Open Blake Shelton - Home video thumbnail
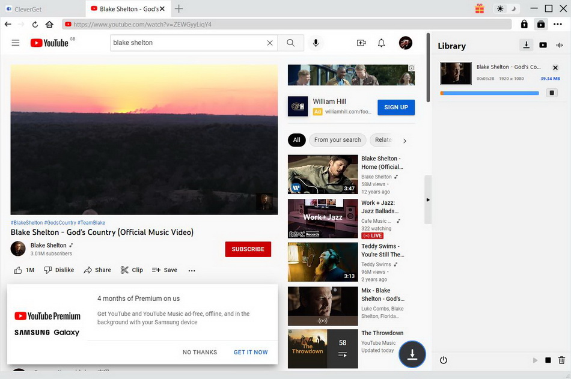 coord(323,174)
